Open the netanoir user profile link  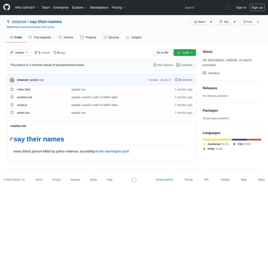(x=19, y=21)
